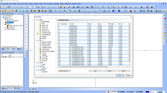This screenshot has height=93, width=167.
Task: Select DOVE MILL in tool tree
Action: pos(45,59)
